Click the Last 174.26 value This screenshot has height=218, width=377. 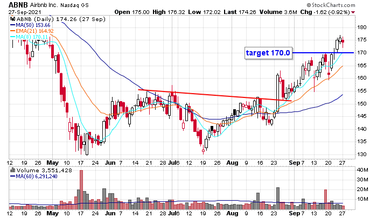pos(240,12)
